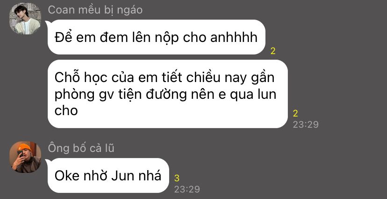View read count 2 above the first 23:29 timestamp
Image resolution: width=387 pixels, height=199 pixels.
point(295,113)
